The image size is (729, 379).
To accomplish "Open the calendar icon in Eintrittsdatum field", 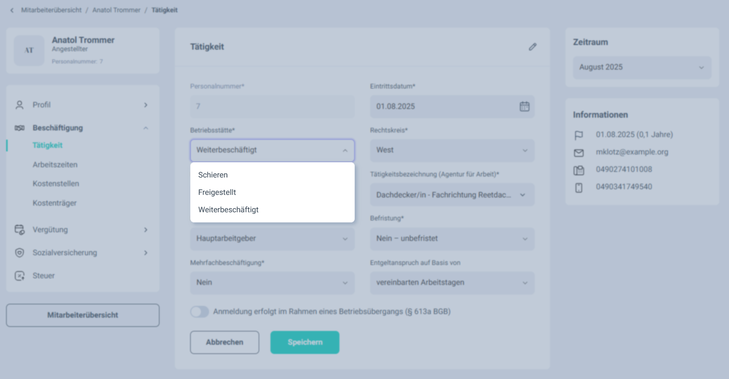I will point(525,106).
